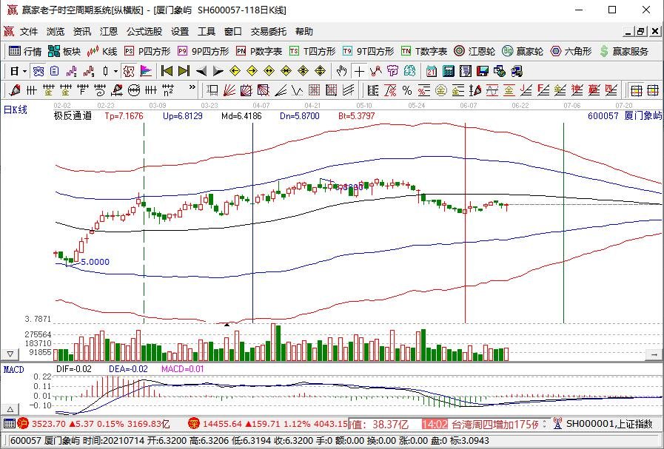664x449 pixels.
Task: Click the MACD indicator label
Action: 14,369
